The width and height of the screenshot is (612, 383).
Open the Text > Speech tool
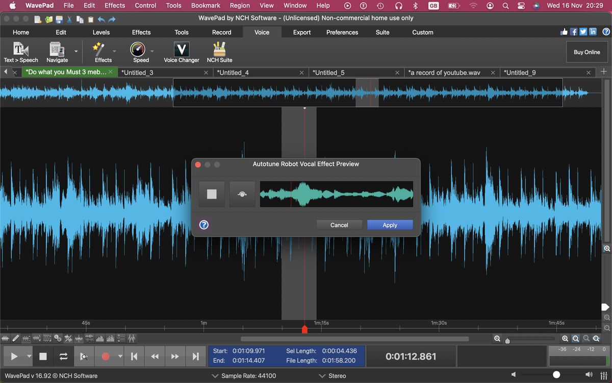pyautogui.click(x=20, y=51)
